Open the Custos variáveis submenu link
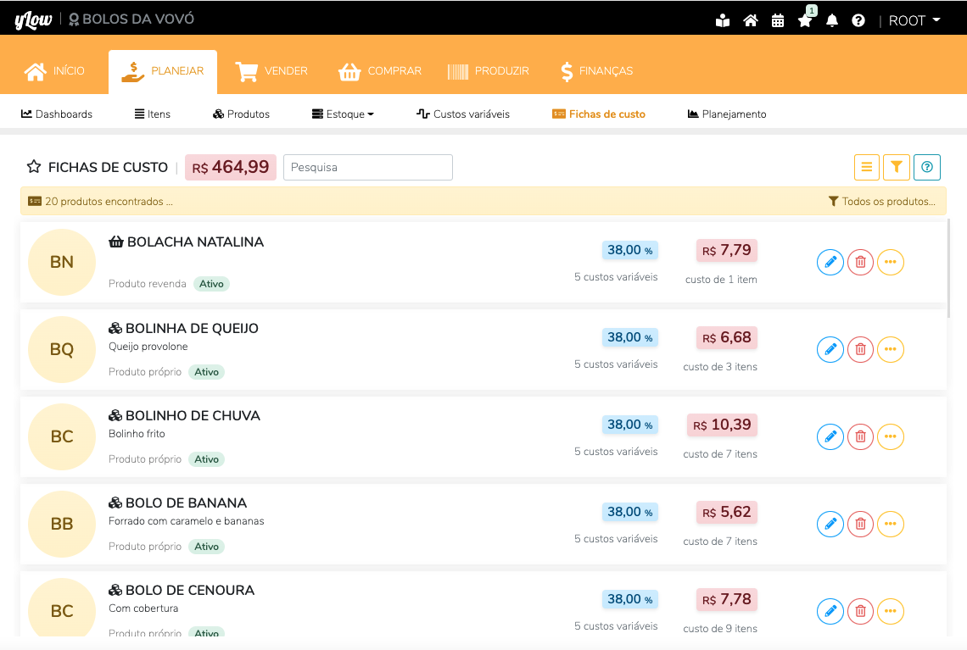The height and width of the screenshot is (650, 967). [x=463, y=114]
